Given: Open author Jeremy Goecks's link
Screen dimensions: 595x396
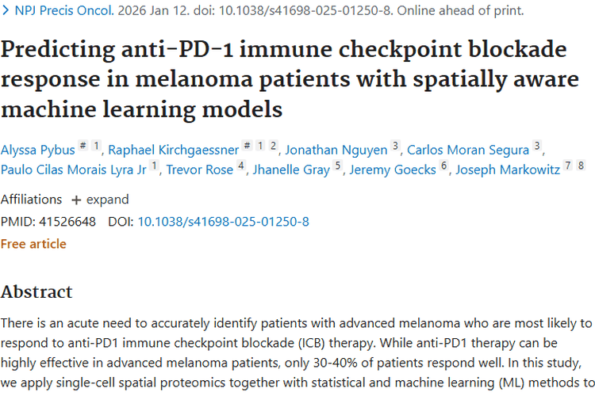Looking at the screenshot, I should pos(393,169).
